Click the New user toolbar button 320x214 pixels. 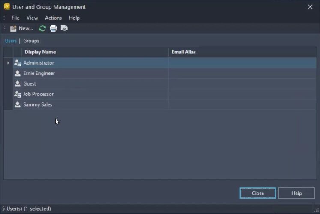(x=21, y=28)
